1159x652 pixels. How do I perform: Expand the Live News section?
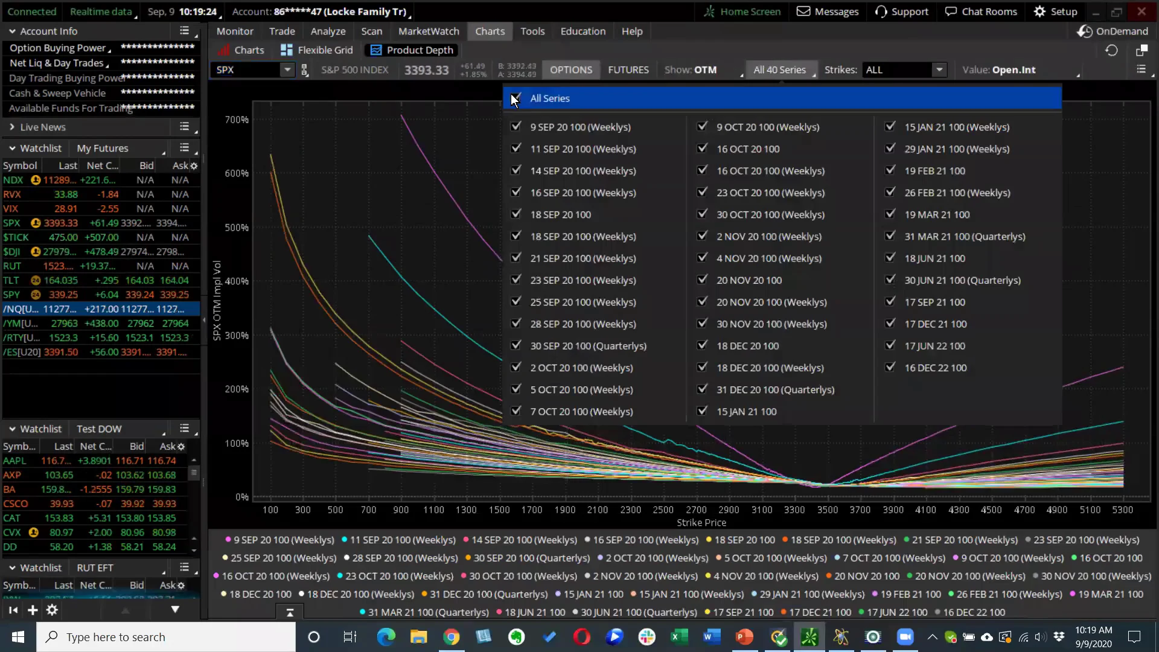12,127
